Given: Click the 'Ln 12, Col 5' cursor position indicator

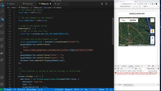Looking at the screenshot, I should [x=59, y=89].
